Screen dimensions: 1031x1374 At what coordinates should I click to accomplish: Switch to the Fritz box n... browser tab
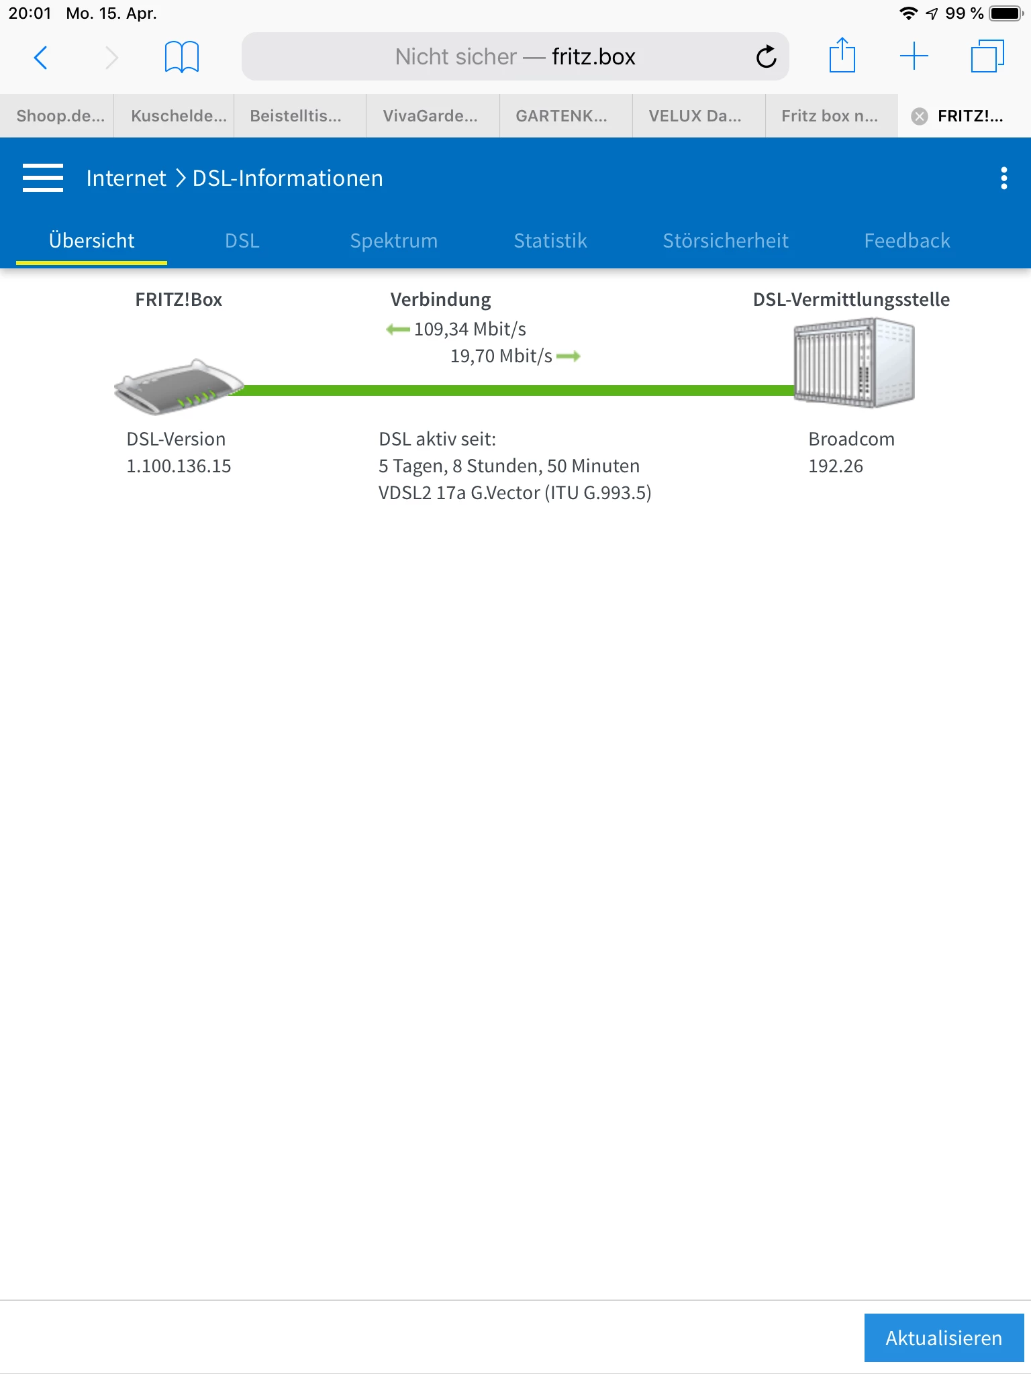click(x=832, y=116)
